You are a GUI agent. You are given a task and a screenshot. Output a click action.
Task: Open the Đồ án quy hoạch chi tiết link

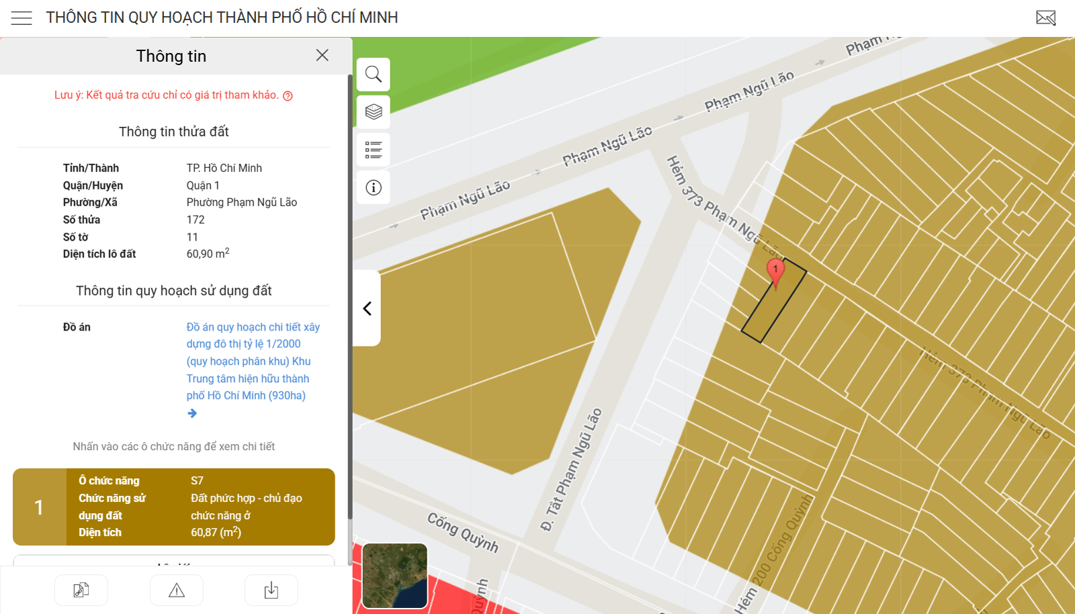pyautogui.click(x=253, y=361)
